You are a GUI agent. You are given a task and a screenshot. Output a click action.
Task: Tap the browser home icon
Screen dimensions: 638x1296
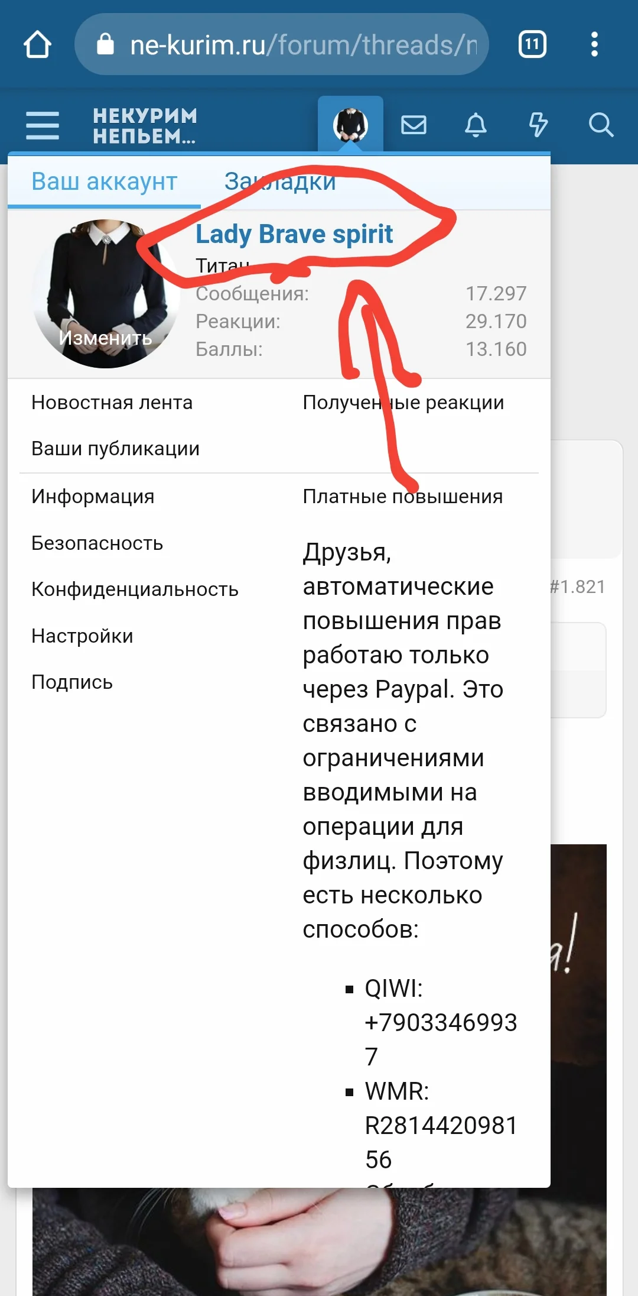tap(37, 45)
